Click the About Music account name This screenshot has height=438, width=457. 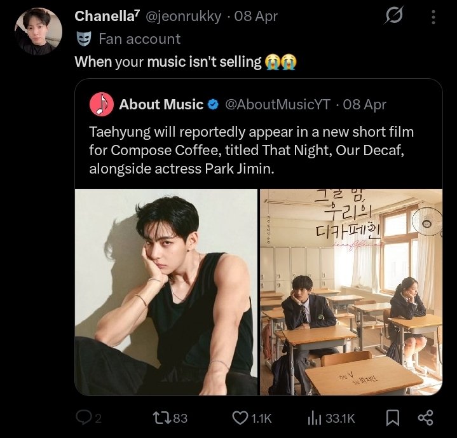pos(161,104)
